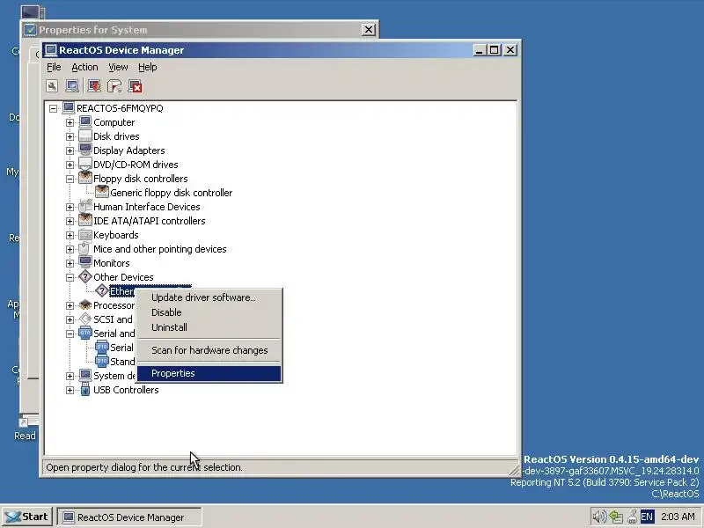Expand the Display Adapters category
Image resolution: width=704 pixels, height=528 pixels.
[70, 150]
